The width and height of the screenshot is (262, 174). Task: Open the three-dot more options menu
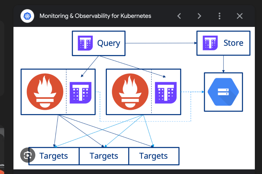[x=219, y=16]
